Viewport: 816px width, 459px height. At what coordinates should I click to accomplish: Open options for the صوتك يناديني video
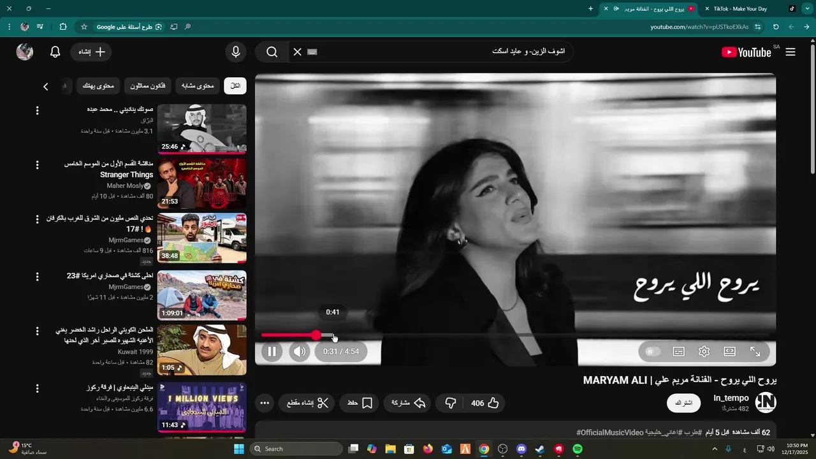point(37,110)
